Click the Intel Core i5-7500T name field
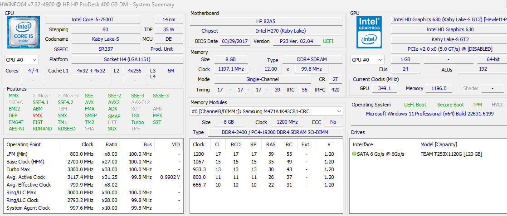The height and width of the screenshot is (216, 507). coord(93,19)
